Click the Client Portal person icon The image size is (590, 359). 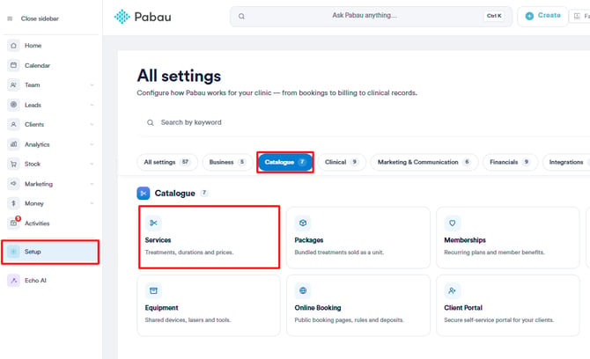[x=452, y=290]
